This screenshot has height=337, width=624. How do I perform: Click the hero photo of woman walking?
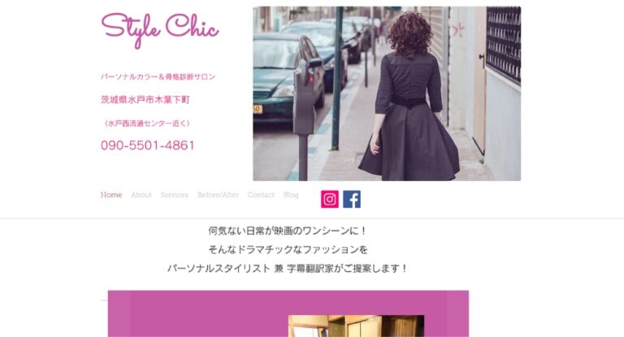(x=387, y=93)
